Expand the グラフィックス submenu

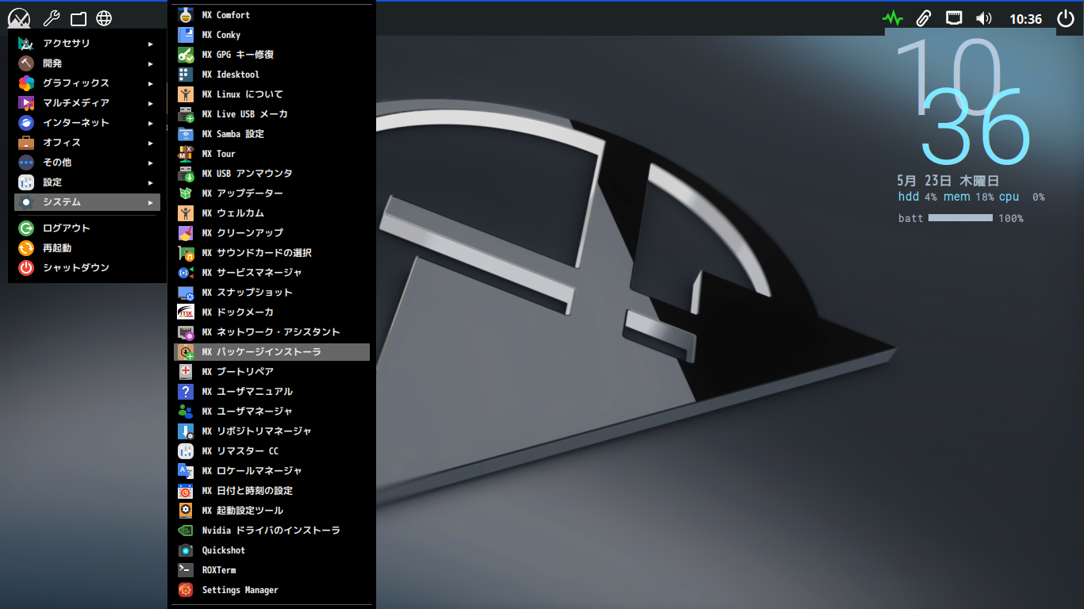(87, 83)
